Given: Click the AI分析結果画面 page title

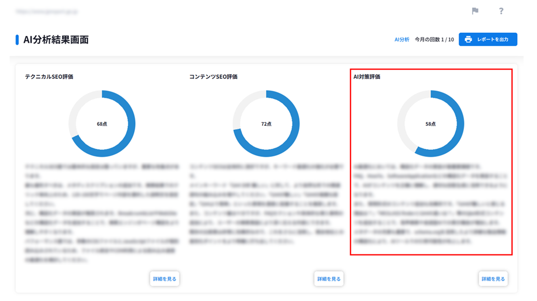Looking at the screenshot, I should (56, 40).
